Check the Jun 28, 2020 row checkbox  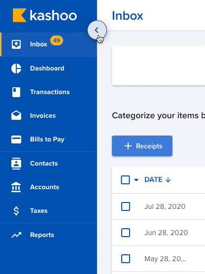tap(126, 233)
